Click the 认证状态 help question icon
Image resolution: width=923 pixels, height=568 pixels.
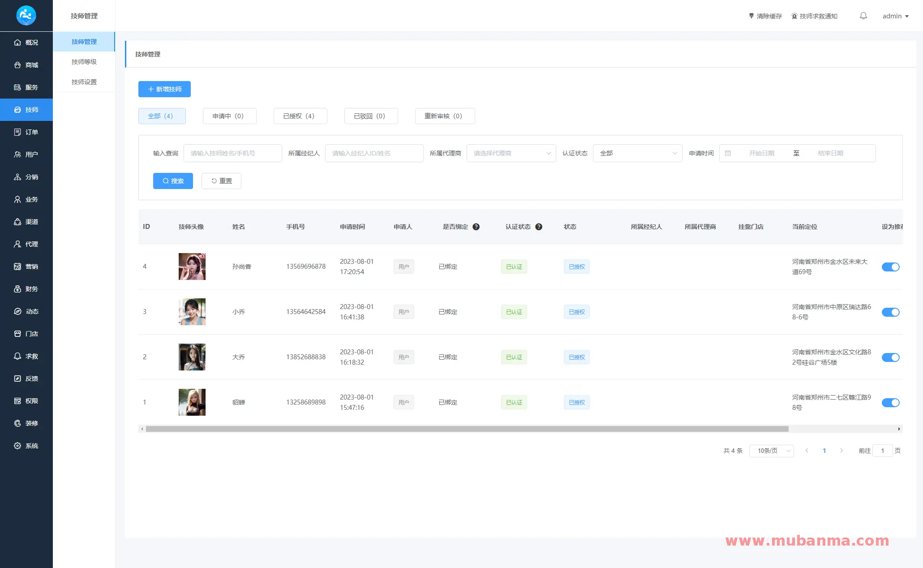pyautogui.click(x=539, y=227)
